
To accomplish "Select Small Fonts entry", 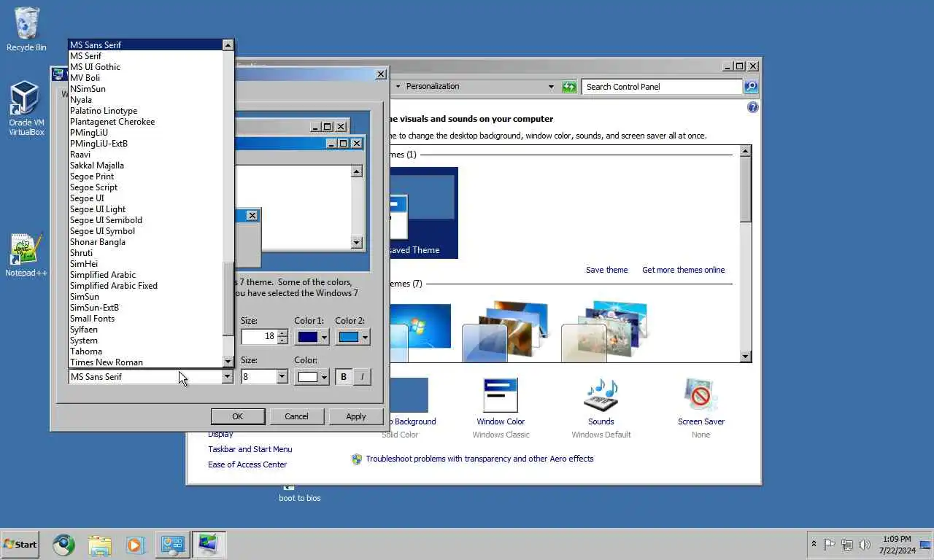I will 145,319.
